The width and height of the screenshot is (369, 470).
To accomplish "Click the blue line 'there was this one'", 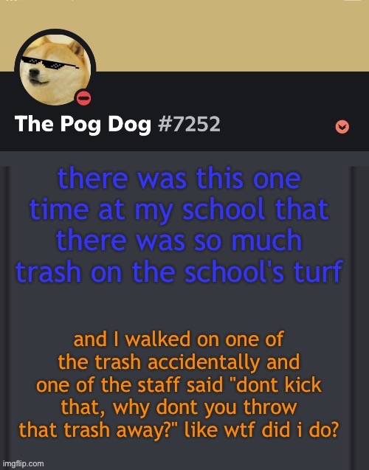I will tap(179, 179).
